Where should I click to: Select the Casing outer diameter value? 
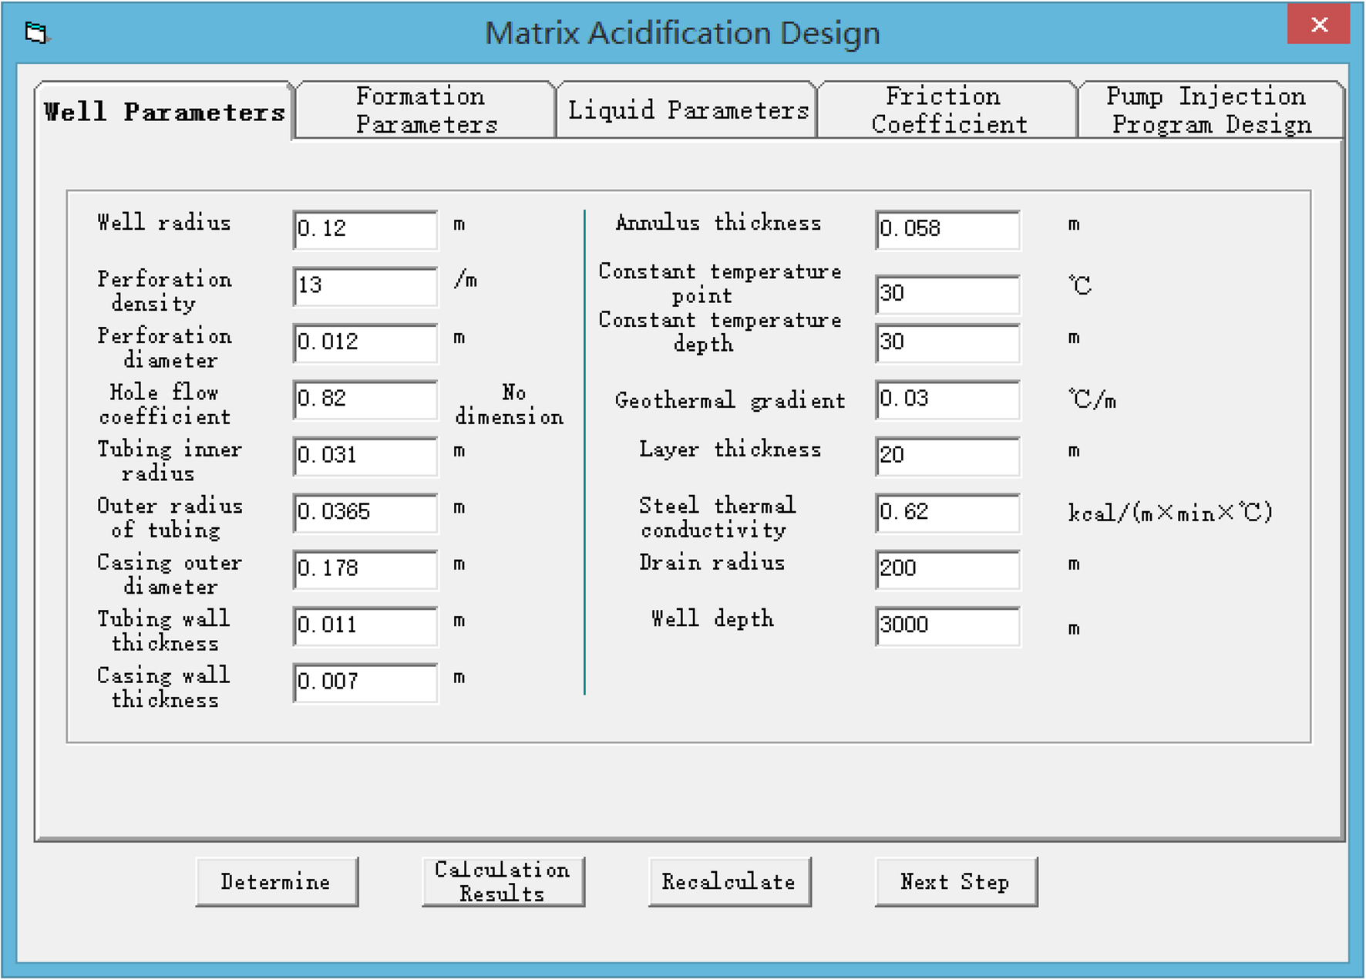(x=364, y=569)
